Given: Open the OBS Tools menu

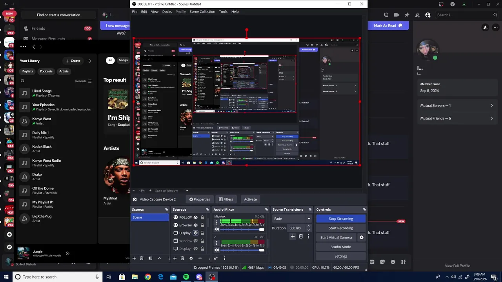Looking at the screenshot, I should pyautogui.click(x=223, y=12).
